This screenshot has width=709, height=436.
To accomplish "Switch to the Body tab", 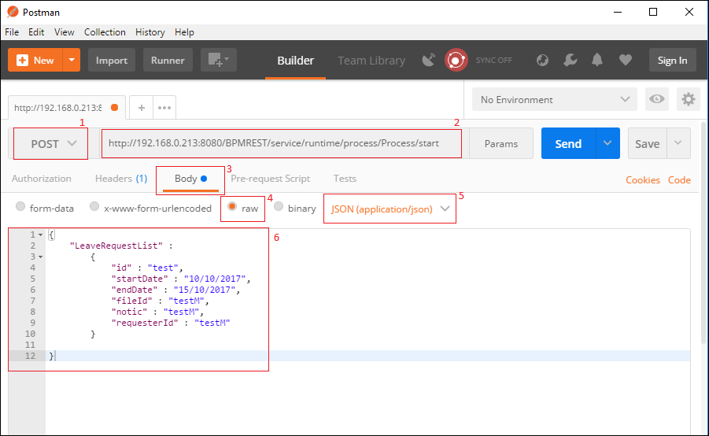I will tap(190, 179).
